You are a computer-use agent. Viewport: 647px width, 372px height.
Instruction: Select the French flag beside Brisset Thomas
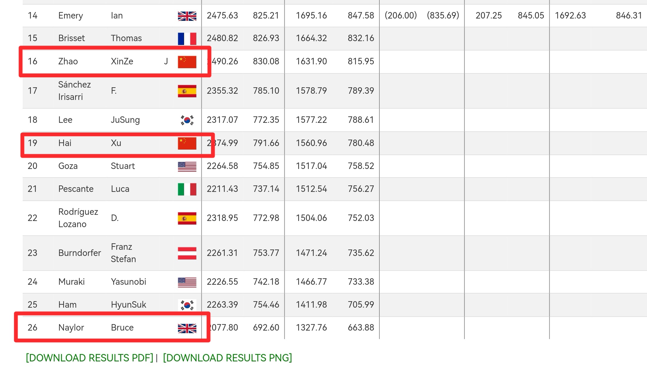click(x=186, y=38)
